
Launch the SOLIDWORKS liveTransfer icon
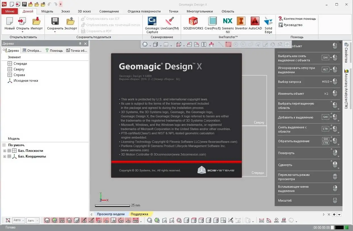pos(193,21)
